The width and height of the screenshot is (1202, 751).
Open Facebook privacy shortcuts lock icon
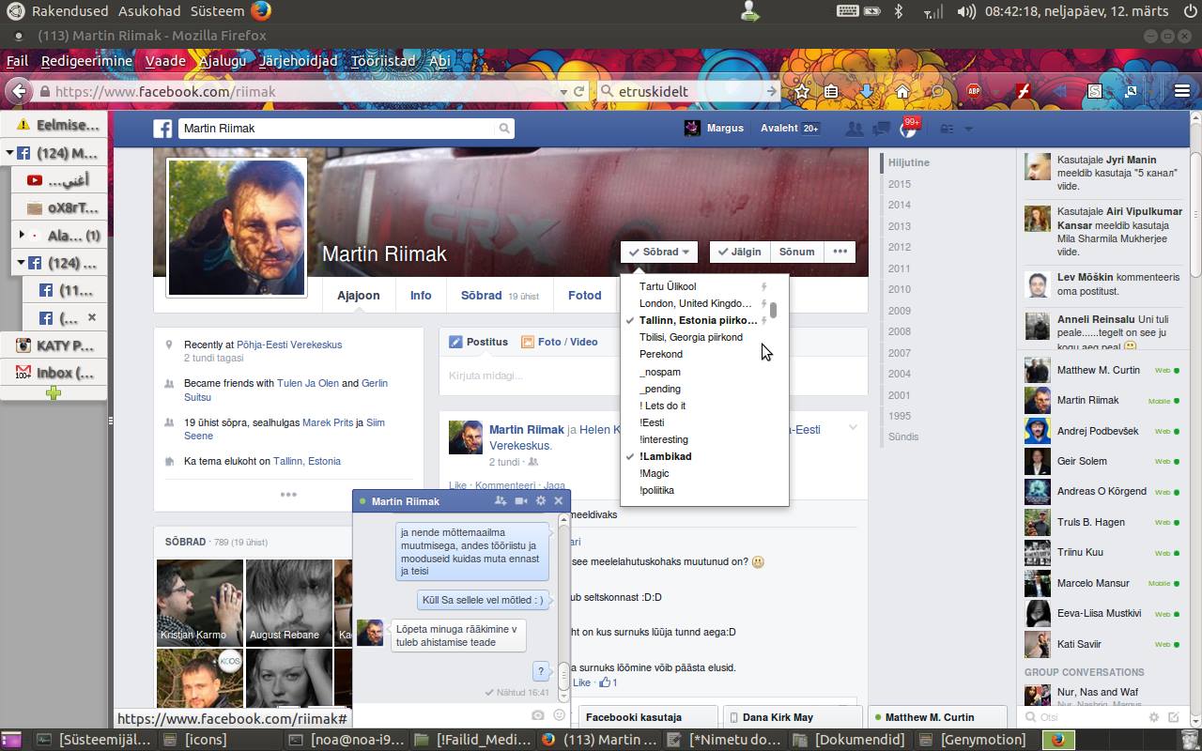pyautogui.click(x=947, y=129)
